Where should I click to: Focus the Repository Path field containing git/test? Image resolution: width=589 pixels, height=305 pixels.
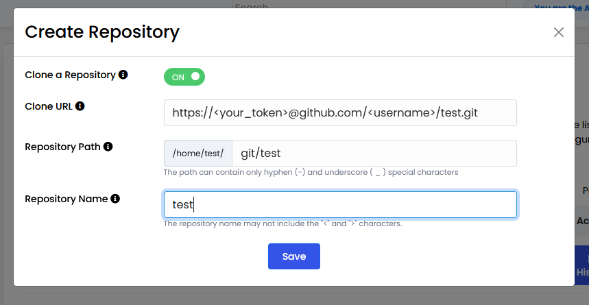(x=374, y=154)
